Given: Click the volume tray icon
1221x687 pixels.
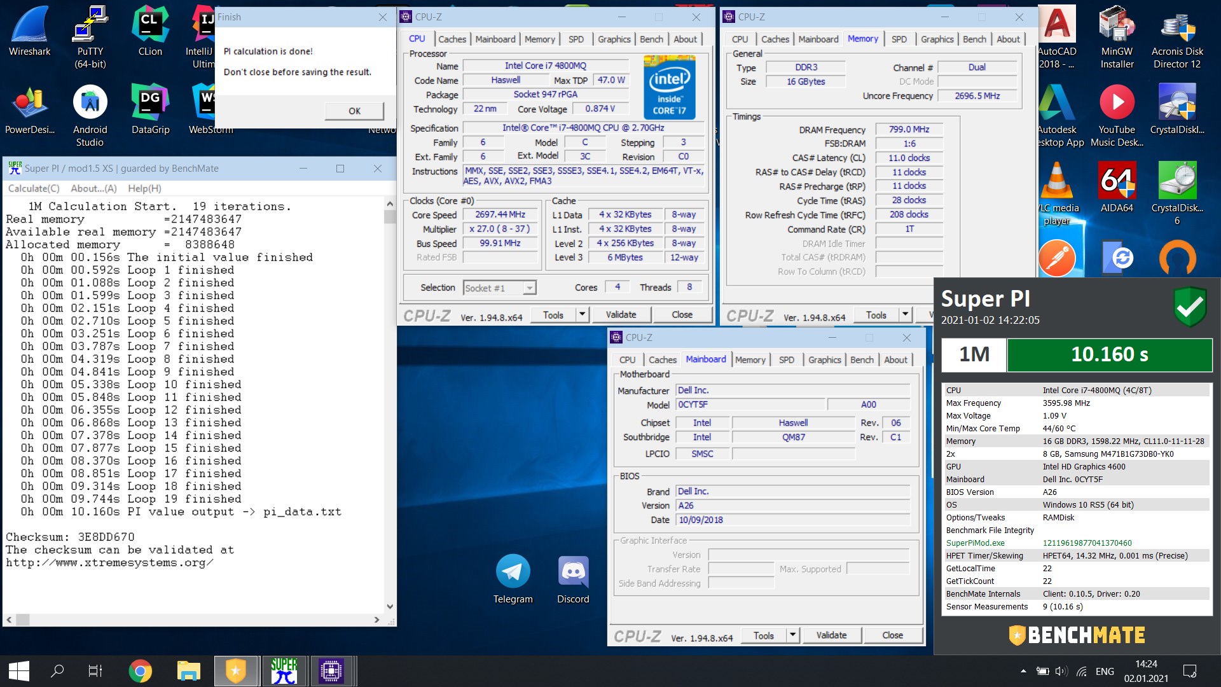Looking at the screenshot, I should point(1061,671).
